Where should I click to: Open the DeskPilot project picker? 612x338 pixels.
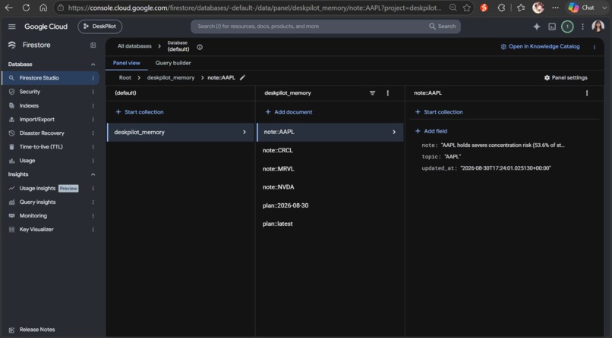click(100, 27)
